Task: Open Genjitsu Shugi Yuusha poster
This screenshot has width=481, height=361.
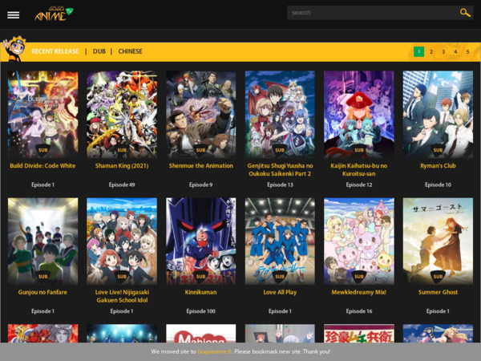Action: pyautogui.click(x=280, y=115)
